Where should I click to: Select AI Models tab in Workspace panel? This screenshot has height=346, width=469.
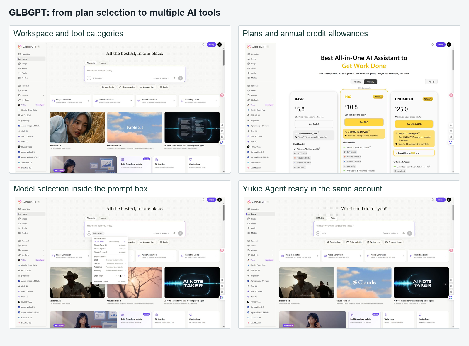pos(91,63)
